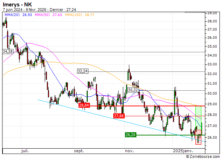The width and height of the screenshot is (222, 160).
Task: Click the 28,00 price axis label
Action: coord(212,115)
